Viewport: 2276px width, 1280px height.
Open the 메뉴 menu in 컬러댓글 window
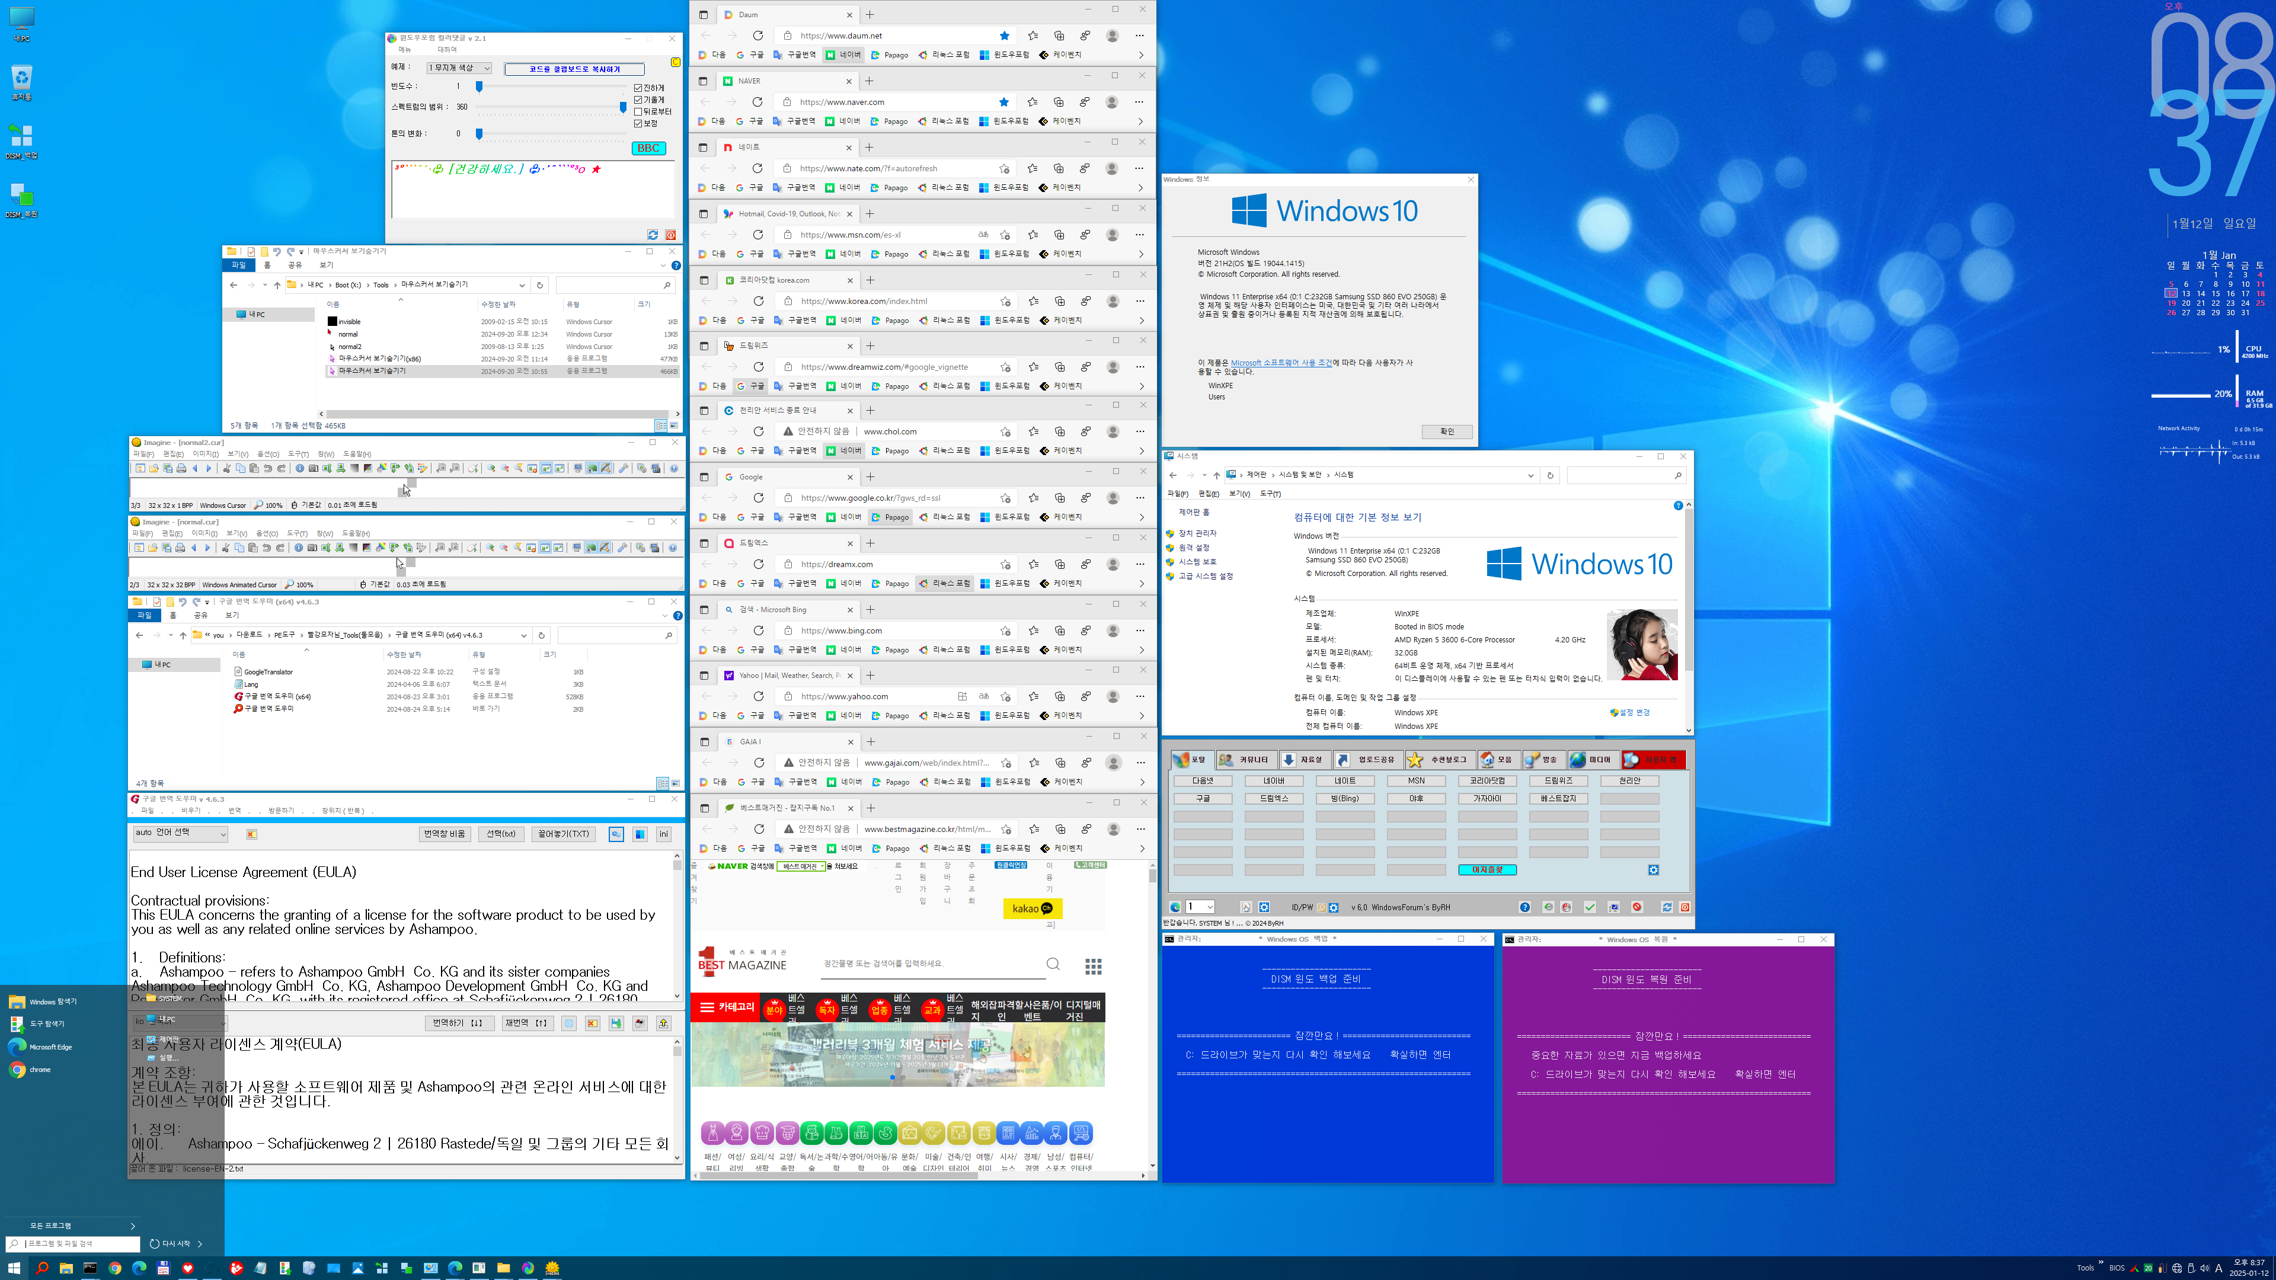point(405,50)
